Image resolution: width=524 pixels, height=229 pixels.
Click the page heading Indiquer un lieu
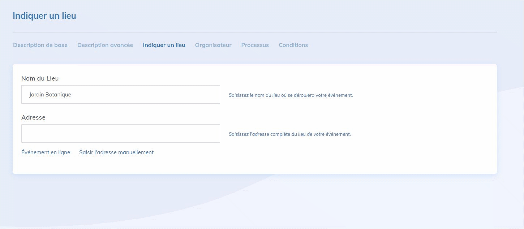[44, 16]
